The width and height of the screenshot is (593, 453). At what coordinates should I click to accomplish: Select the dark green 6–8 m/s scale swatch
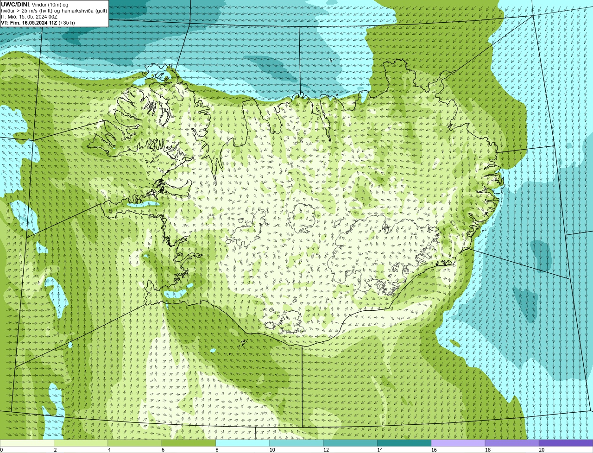click(189, 443)
